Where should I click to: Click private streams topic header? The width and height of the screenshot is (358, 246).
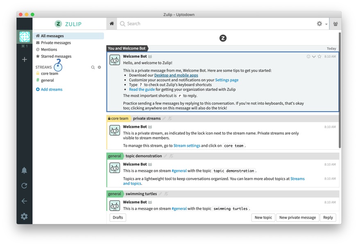[x=147, y=118]
